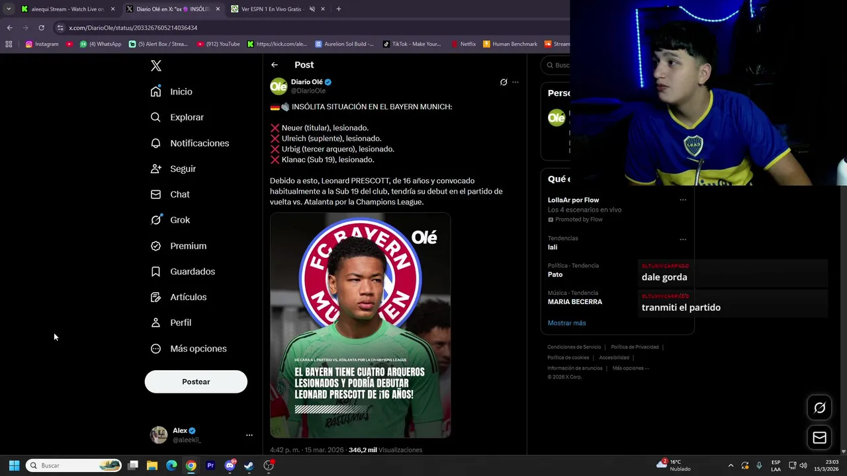Open the Accesibilidad footer link
Image resolution: width=847 pixels, height=476 pixels.
tap(614, 358)
